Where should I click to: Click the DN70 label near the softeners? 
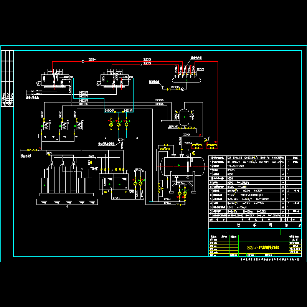coord(50,153)
